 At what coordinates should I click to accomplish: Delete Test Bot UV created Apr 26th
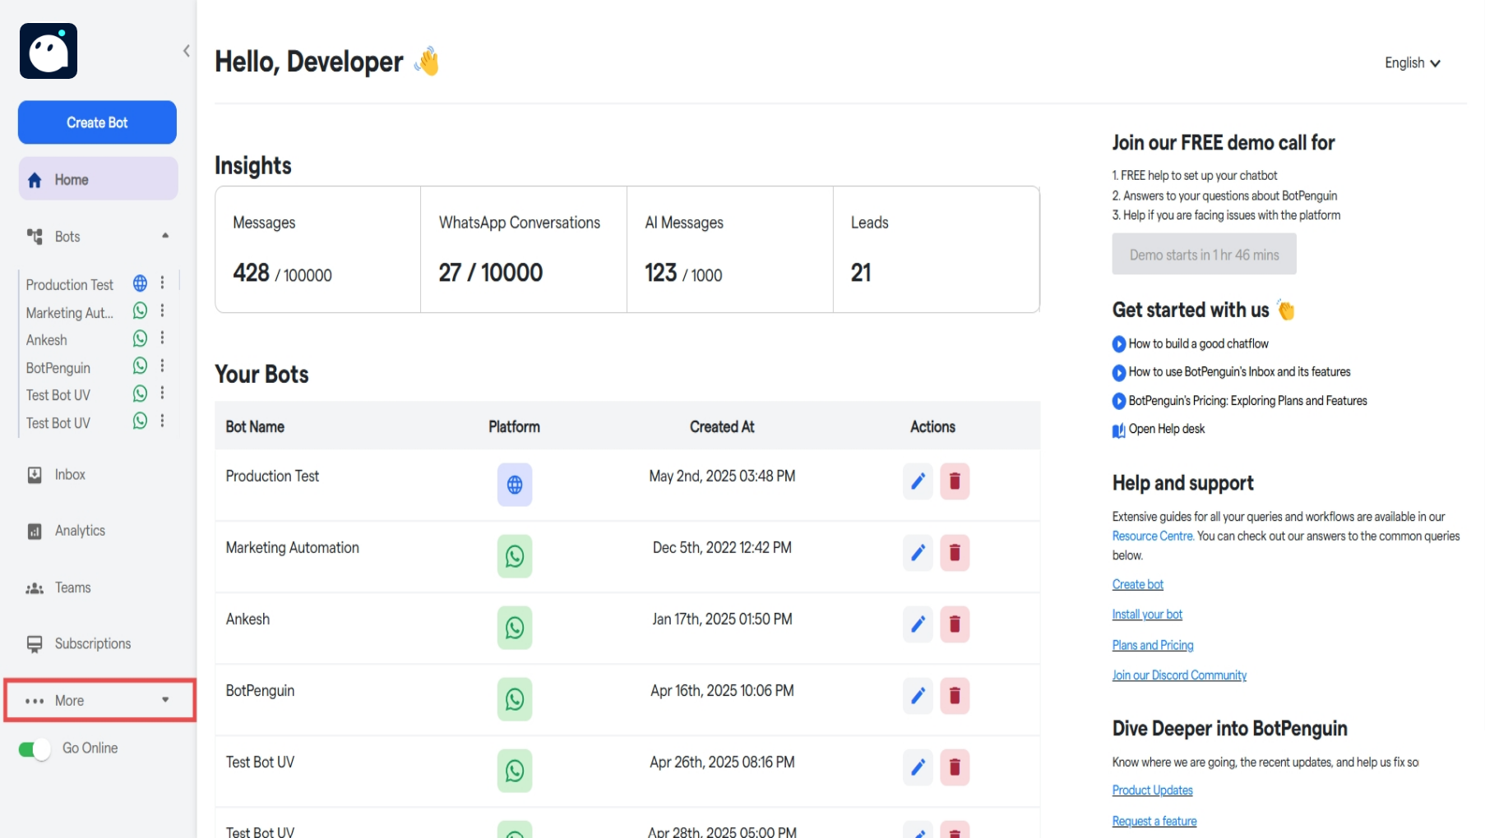[955, 767]
